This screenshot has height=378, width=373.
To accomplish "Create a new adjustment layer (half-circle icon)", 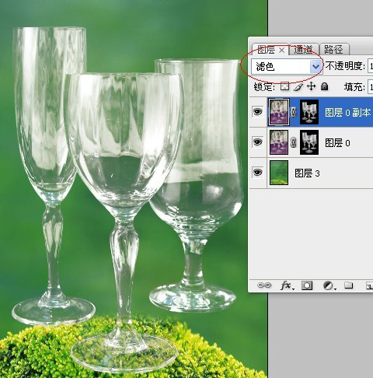I will 329,285.
